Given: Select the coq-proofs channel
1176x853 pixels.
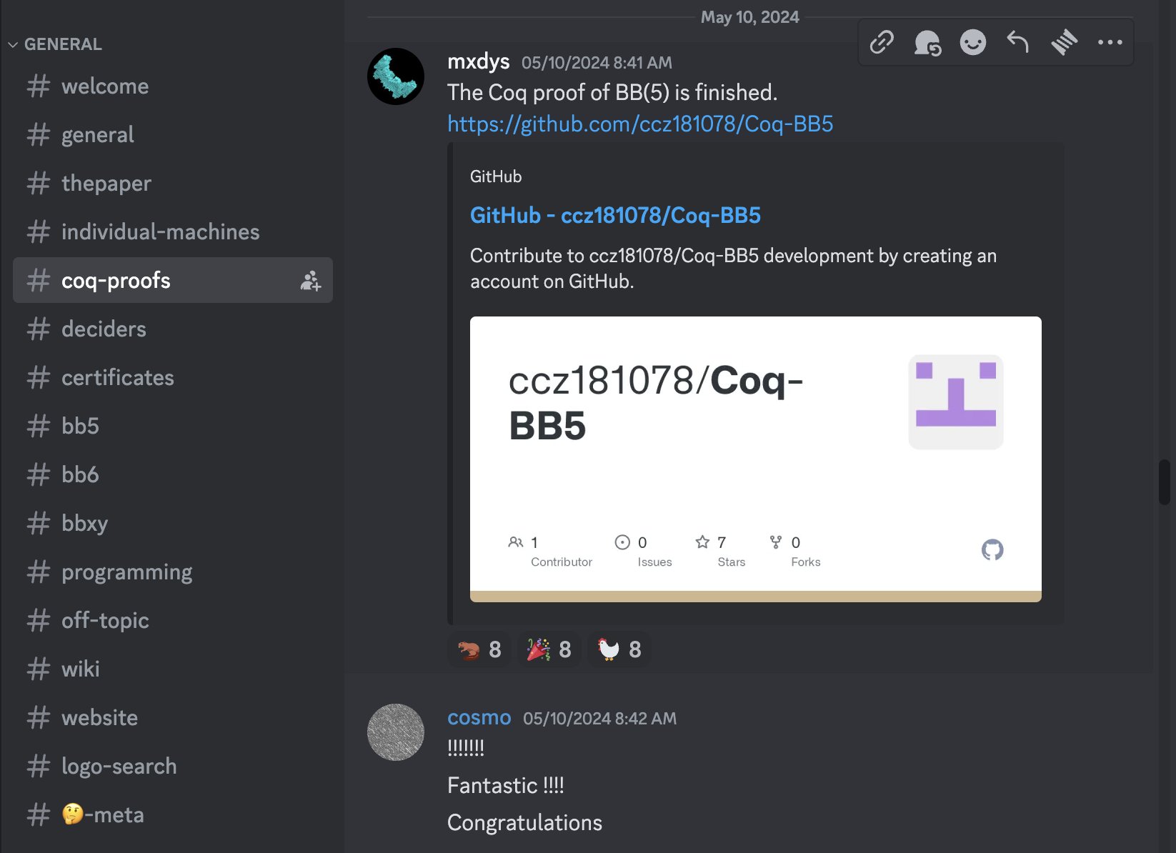Looking at the screenshot, I should (x=173, y=280).
